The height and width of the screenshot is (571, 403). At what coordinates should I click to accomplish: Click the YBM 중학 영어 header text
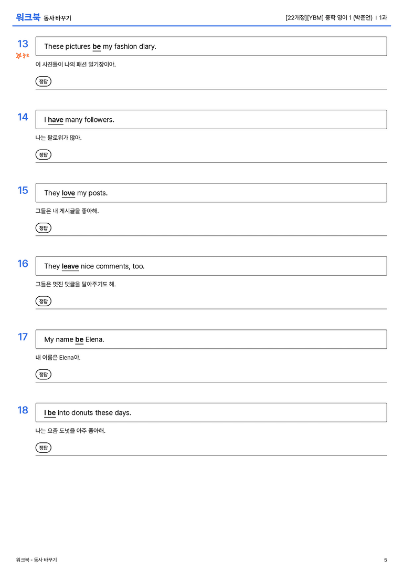tap(329, 17)
